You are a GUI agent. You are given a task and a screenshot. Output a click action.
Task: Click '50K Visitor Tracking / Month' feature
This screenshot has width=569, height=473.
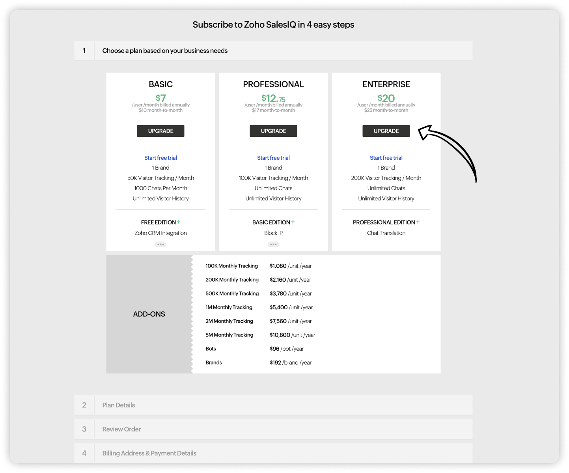[160, 178]
